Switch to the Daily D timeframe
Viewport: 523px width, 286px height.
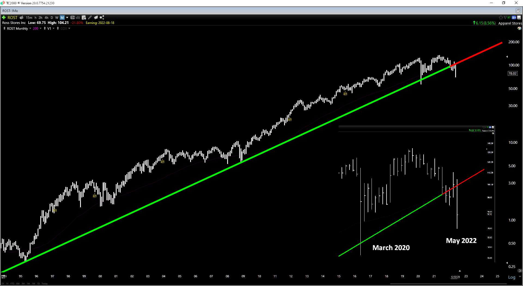(52, 17)
